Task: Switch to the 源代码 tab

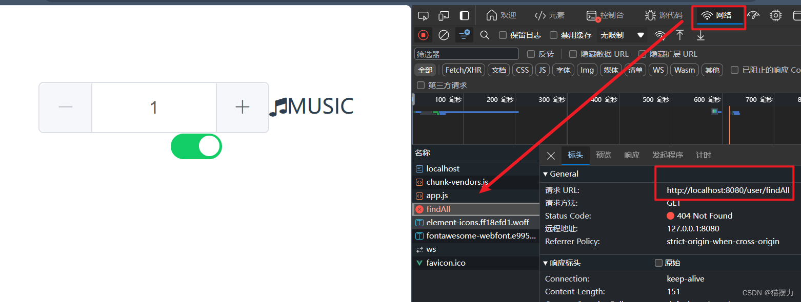Action: tap(664, 15)
